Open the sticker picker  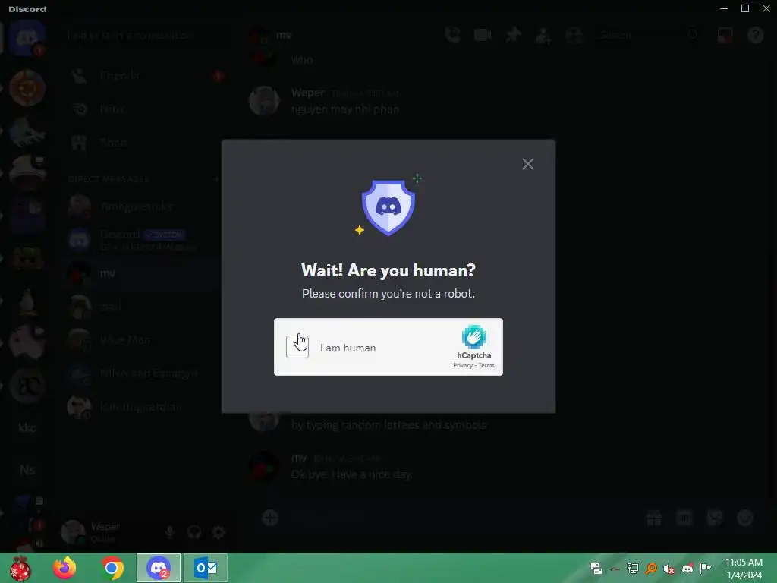(x=715, y=518)
